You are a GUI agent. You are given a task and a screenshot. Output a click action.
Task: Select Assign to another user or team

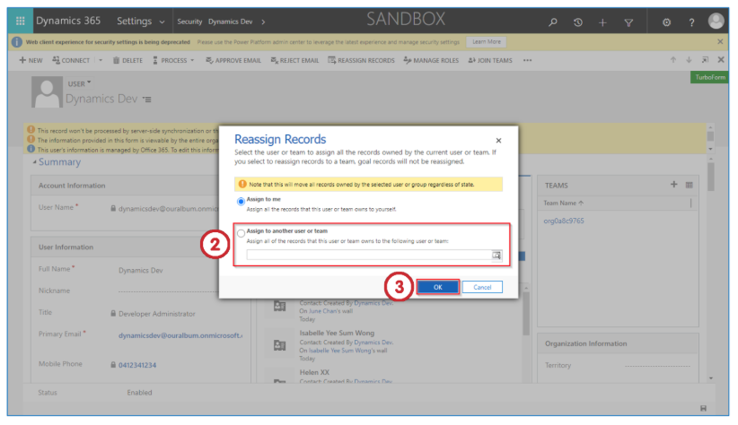coord(241,233)
